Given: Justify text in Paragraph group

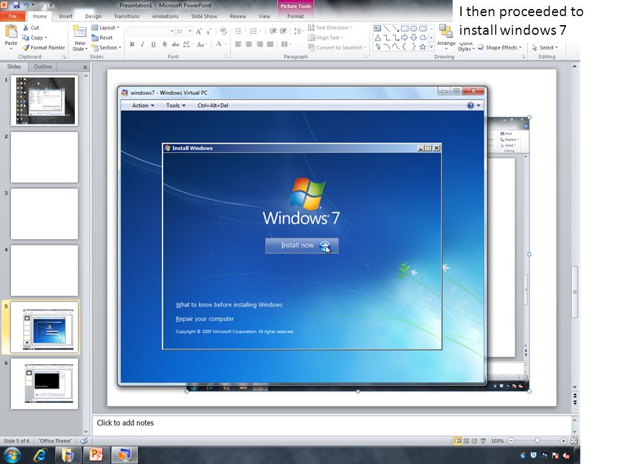Looking at the screenshot, I should click(x=270, y=44).
